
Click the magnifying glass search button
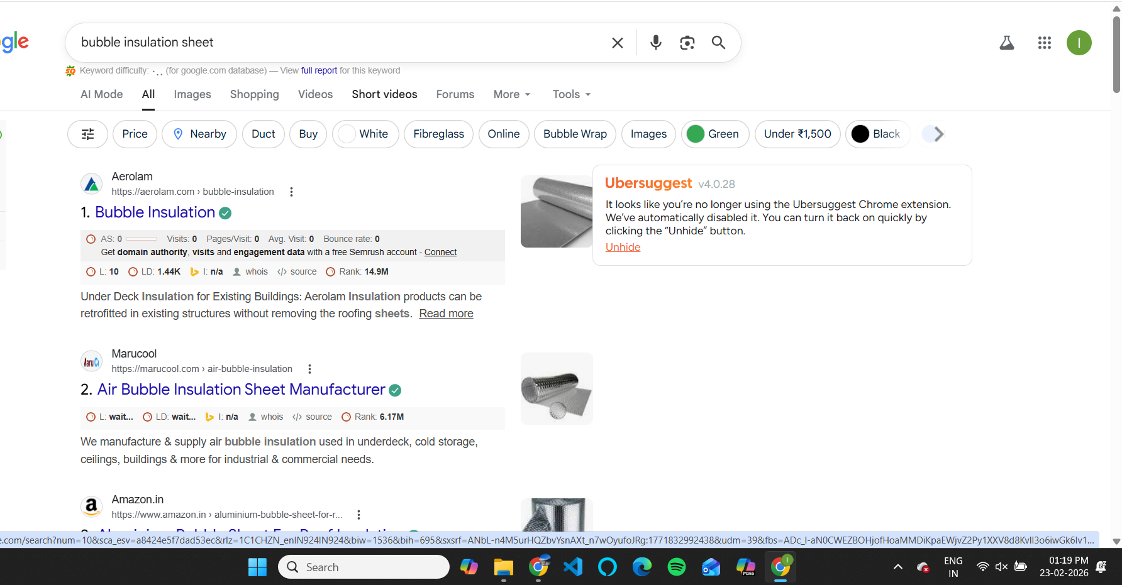point(718,42)
